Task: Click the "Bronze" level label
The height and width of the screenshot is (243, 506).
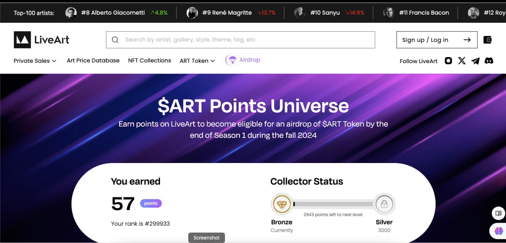Action: (x=282, y=222)
